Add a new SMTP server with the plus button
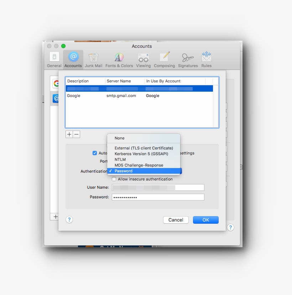The width and height of the screenshot is (292, 295). point(69,134)
